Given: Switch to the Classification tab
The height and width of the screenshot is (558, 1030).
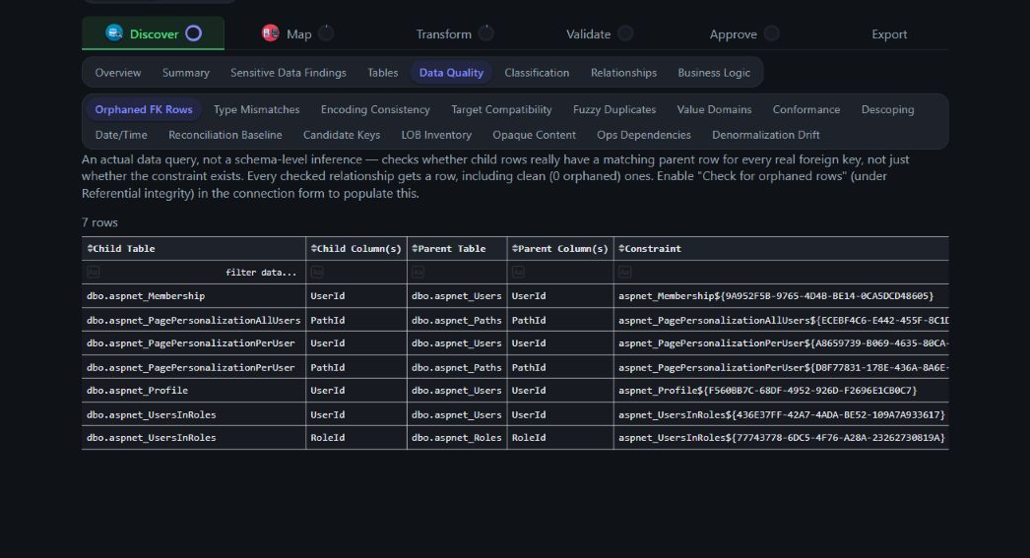Looking at the screenshot, I should click(537, 72).
